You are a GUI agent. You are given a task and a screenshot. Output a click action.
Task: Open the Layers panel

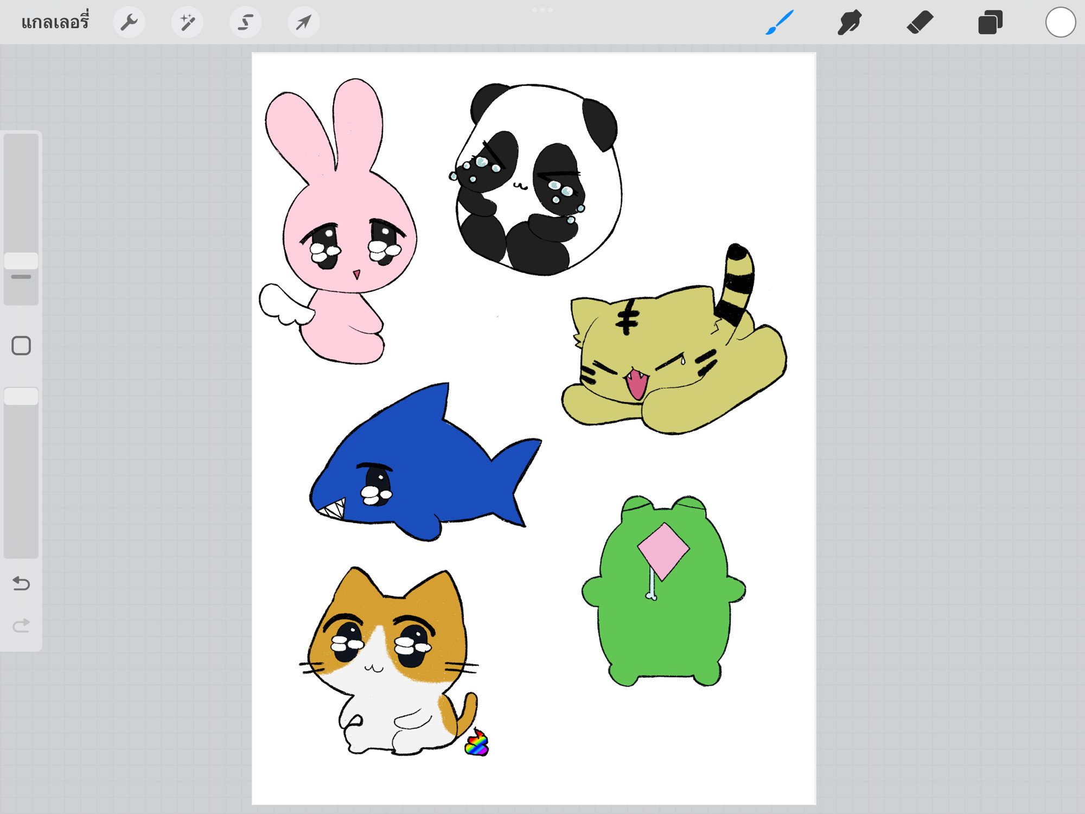tap(990, 22)
